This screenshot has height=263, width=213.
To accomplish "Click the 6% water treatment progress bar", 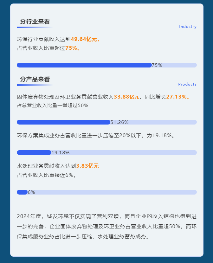I will pos(107,192).
